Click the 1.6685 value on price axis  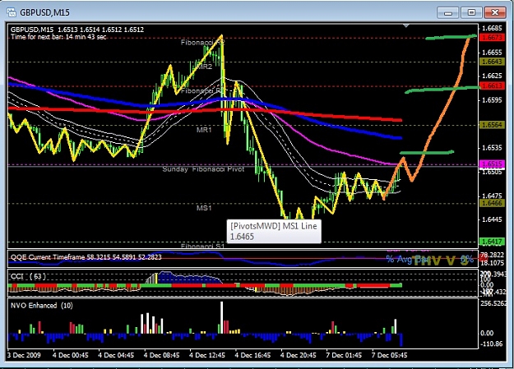493,29
